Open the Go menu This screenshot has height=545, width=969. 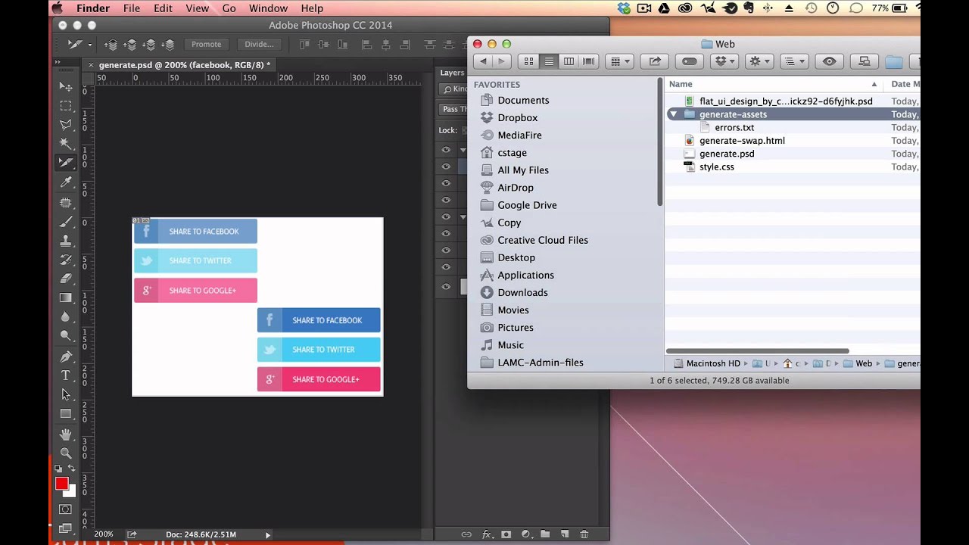[x=229, y=8]
